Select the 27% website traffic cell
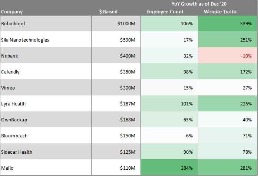This screenshot has width=258, height=176. pyautogui.click(x=228, y=87)
